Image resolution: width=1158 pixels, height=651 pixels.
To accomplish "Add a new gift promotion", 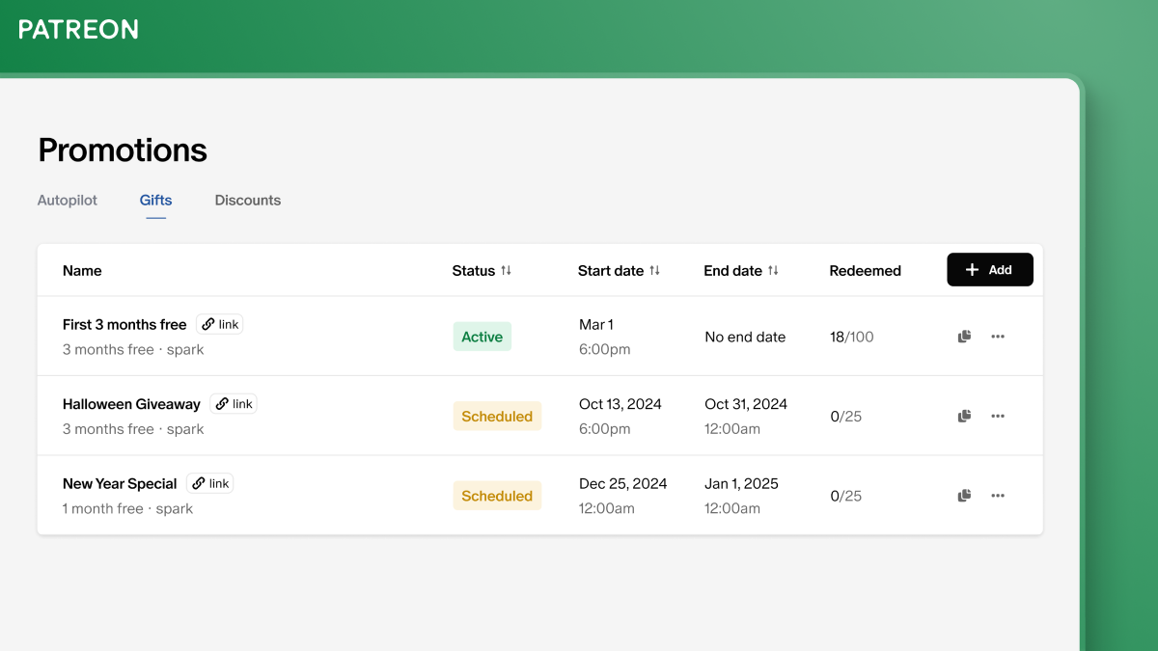I will (990, 270).
